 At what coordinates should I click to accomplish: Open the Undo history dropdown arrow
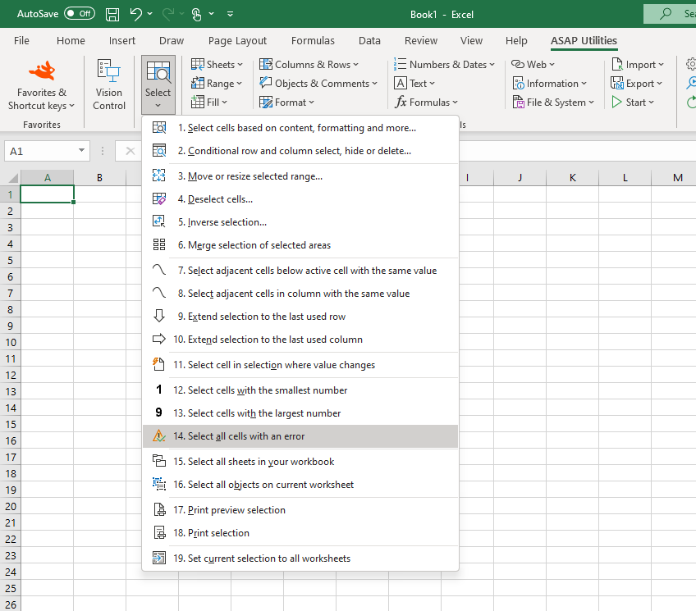150,14
